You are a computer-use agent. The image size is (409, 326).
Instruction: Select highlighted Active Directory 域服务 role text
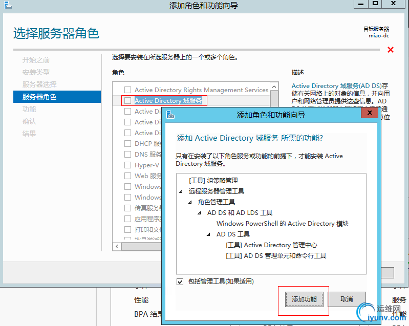[168, 101]
